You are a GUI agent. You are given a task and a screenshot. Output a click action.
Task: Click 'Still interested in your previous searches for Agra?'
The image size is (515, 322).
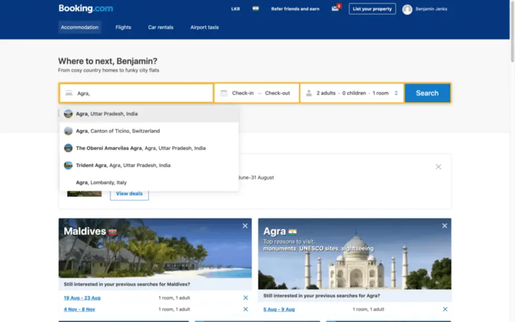[x=322, y=296]
